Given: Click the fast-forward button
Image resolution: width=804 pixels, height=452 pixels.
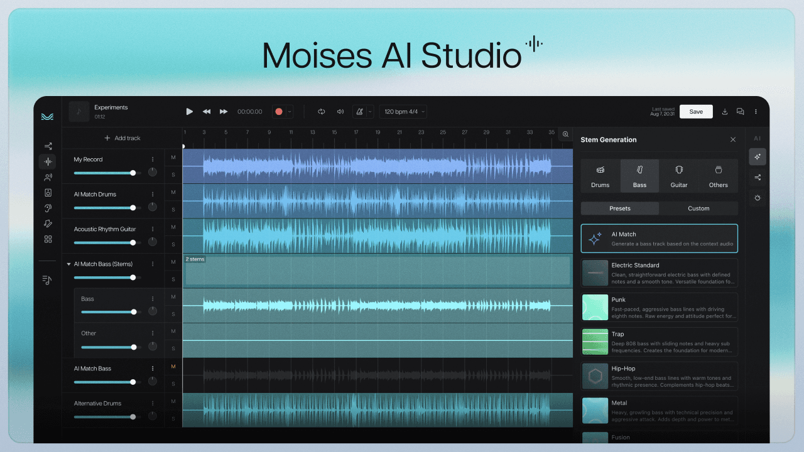Looking at the screenshot, I should click(x=224, y=112).
